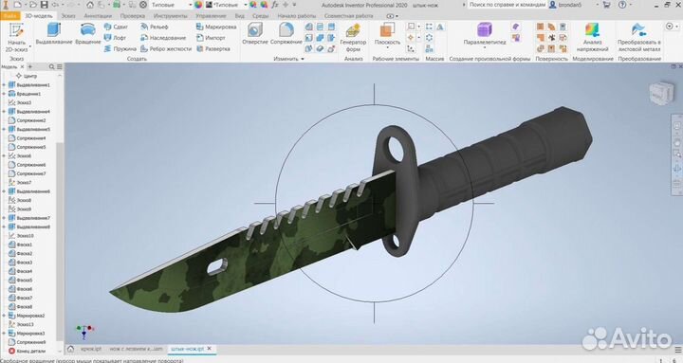Image resolution: width=683 pixels, height=363 pixels.
Task: Choose the Лофт tool
Action: [115, 38]
